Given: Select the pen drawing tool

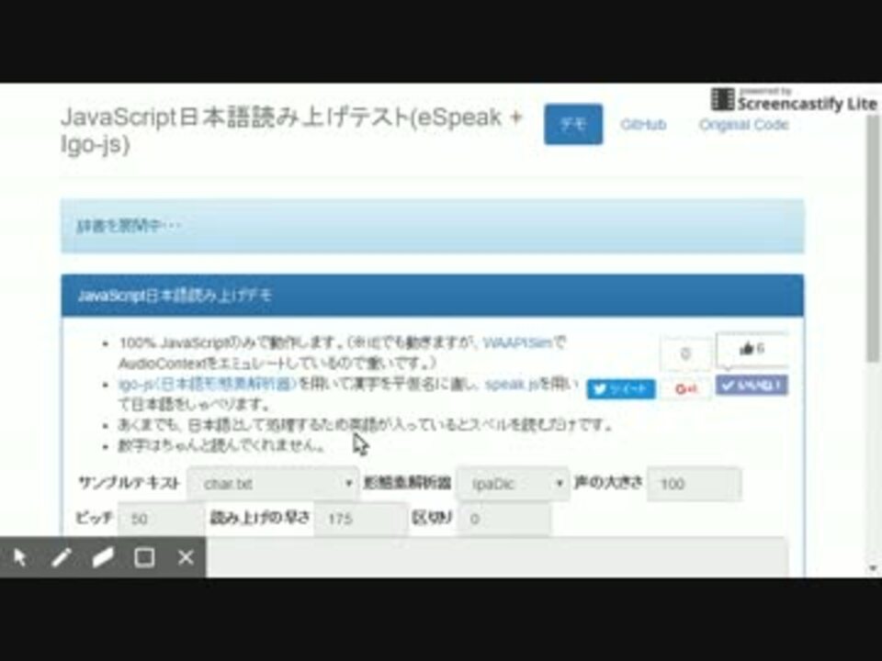Looking at the screenshot, I should [62, 556].
